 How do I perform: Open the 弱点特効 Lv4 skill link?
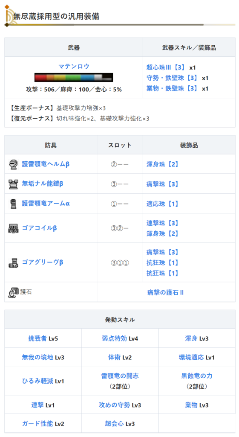[x=120, y=338]
